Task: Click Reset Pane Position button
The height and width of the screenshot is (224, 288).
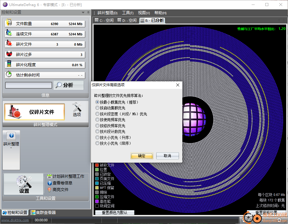Action: click(266, 213)
